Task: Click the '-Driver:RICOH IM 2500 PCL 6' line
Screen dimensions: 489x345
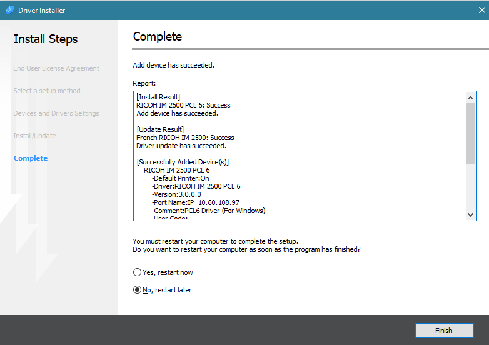Action: pos(196,186)
